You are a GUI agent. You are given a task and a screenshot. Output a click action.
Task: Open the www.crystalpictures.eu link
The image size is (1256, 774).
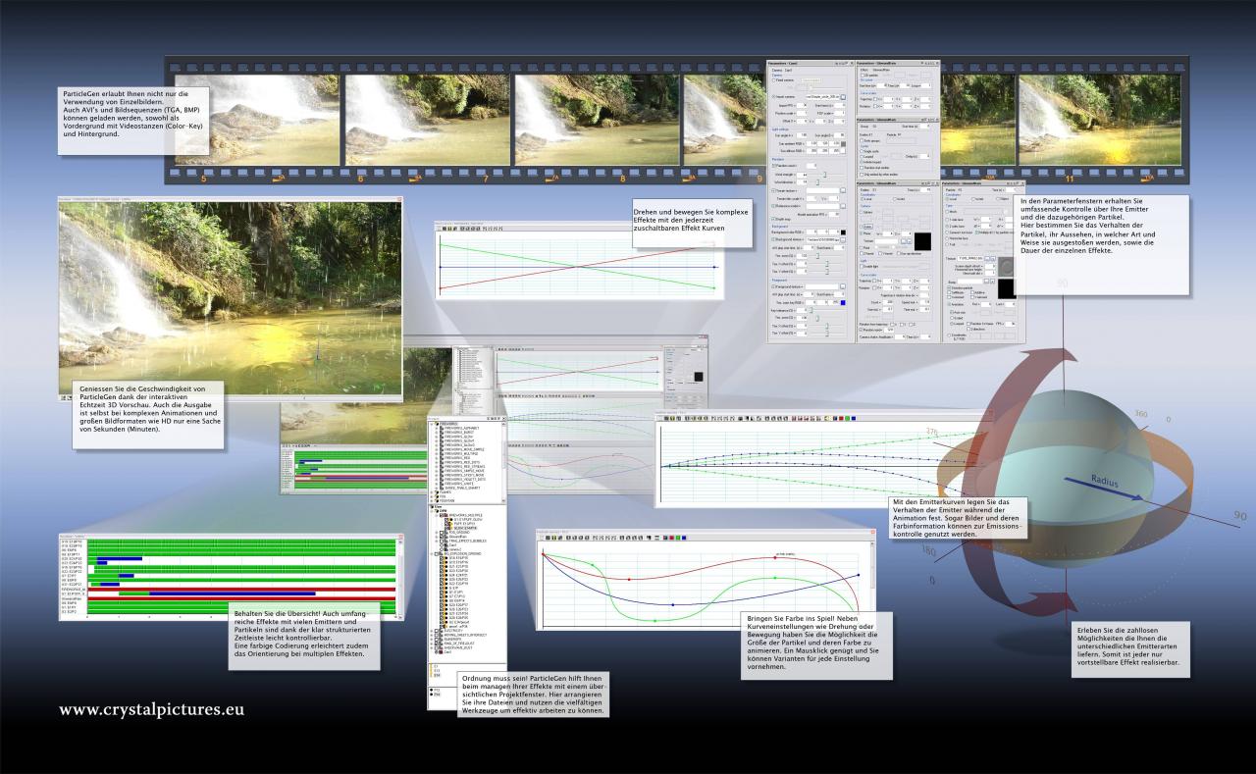click(151, 709)
